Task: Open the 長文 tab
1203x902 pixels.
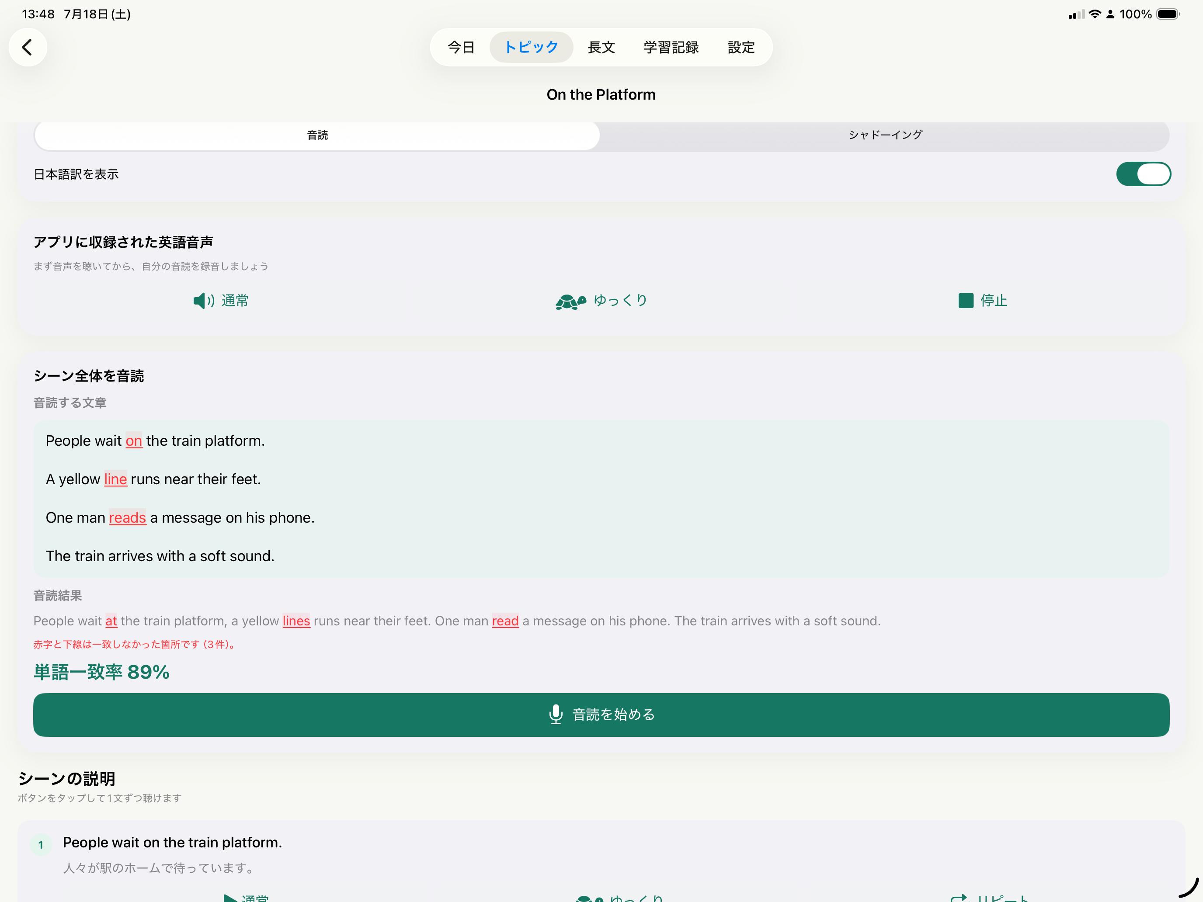Action: 601,47
